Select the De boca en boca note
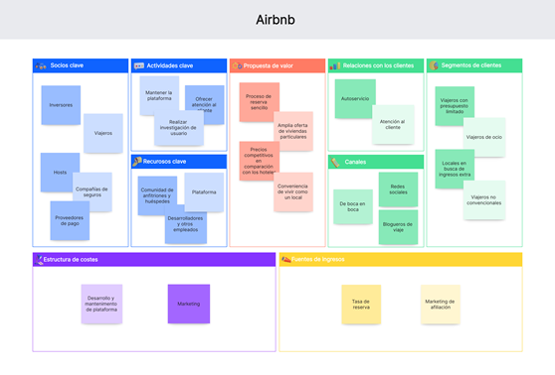Viewport: 555px width, 375px height. (x=353, y=207)
